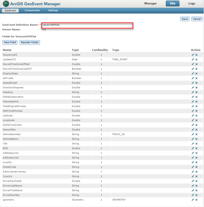Delete the DirectionDegrees field
The height and width of the screenshot is (207, 204).
click(x=197, y=87)
